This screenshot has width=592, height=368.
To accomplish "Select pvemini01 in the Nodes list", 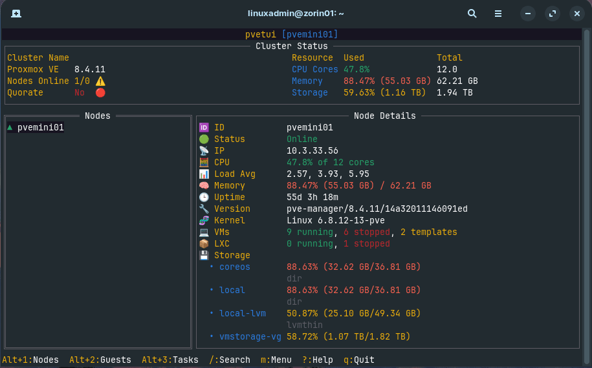I will (x=40, y=128).
